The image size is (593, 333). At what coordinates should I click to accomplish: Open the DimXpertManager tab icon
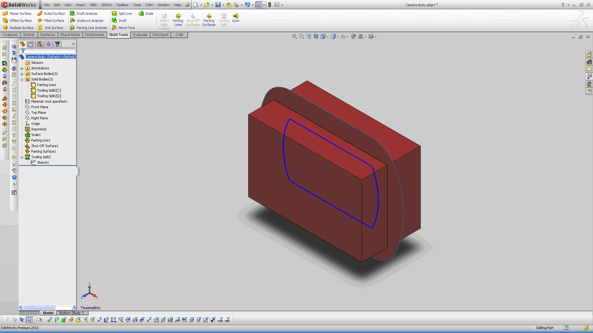coord(48,44)
